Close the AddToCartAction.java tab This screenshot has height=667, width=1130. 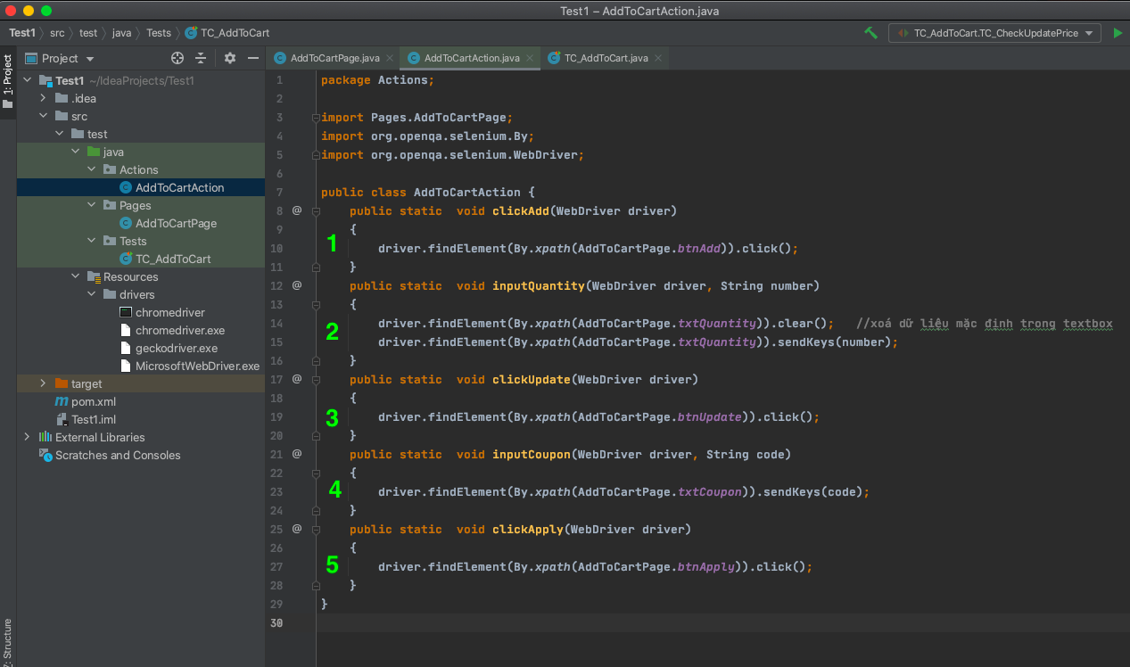click(529, 58)
